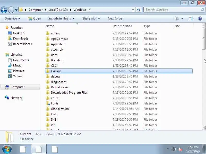Viewport: 206px width, 154px height.
Task: Open the Windows Start button
Action: pyautogui.click(x=7, y=149)
